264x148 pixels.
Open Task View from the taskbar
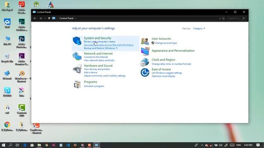(17, 145)
